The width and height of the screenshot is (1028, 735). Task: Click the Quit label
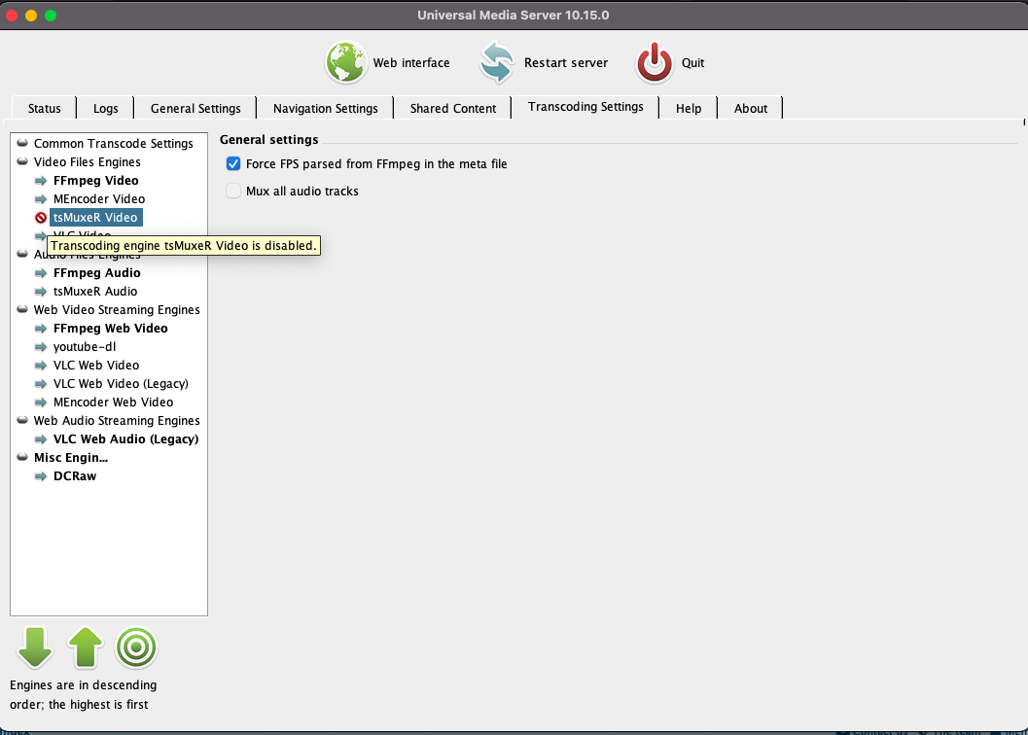tap(693, 63)
